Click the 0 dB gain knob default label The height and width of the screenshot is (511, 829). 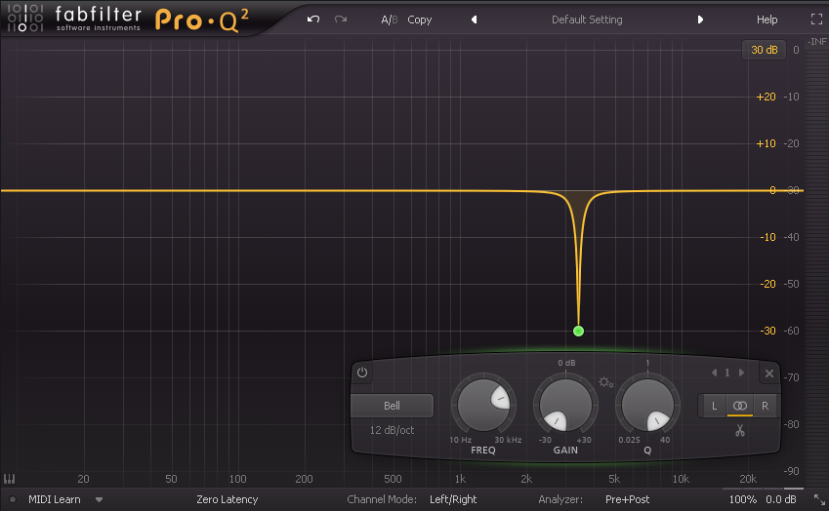tap(566, 363)
